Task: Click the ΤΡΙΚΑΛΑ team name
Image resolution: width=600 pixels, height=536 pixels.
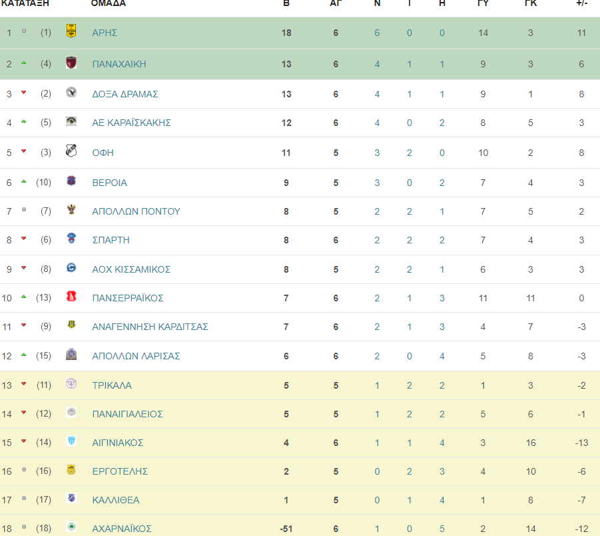Action: pyautogui.click(x=112, y=385)
